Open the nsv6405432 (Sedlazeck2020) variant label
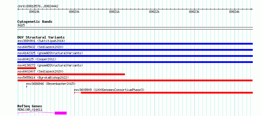The image size is (261, 116). click(x=40, y=47)
